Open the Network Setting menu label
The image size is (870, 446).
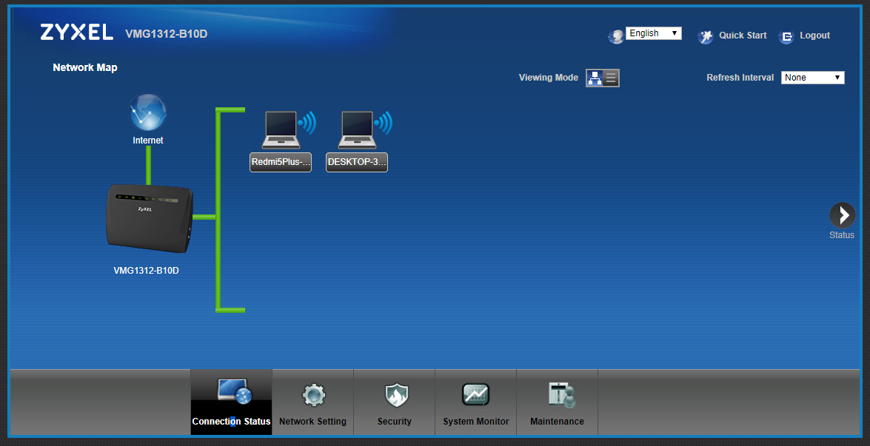312,422
